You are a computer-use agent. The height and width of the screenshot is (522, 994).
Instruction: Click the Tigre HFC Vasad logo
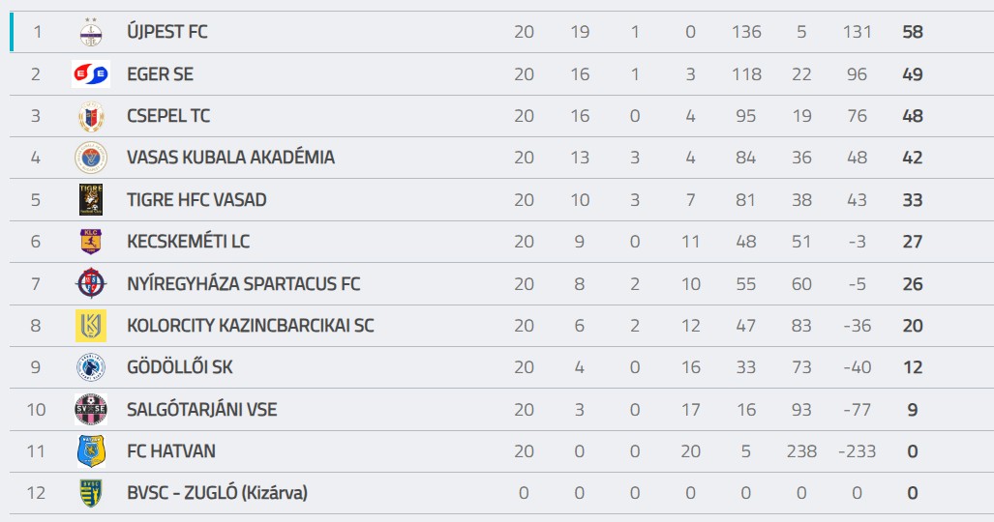pyautogui.click(x=91, y=199)
